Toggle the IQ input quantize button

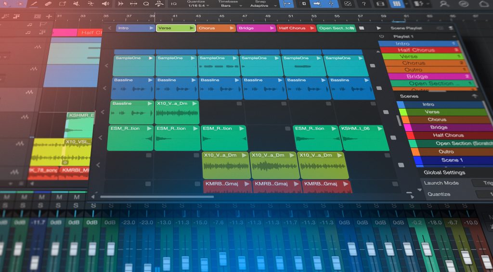(x=174, y=4)
